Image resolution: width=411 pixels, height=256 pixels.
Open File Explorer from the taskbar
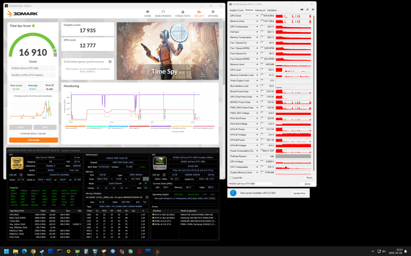(x=15, y=251)
